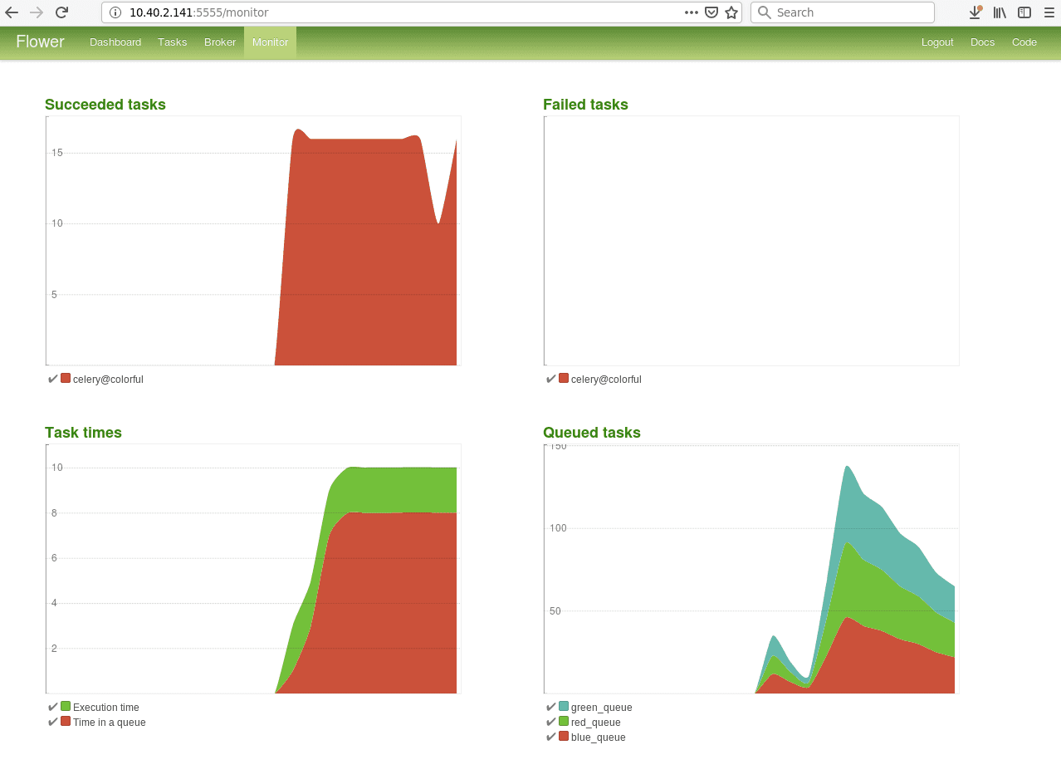Viewport: 1061px width, 784px height.
Task: Show site information icon in address bar
Action: point(115,12)
